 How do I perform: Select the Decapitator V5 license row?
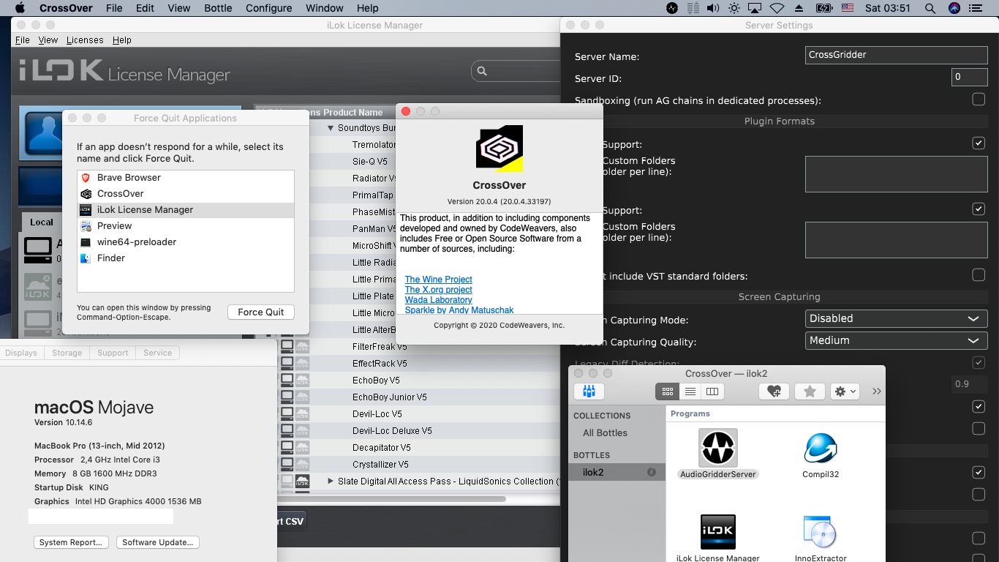tap(419, 448)
